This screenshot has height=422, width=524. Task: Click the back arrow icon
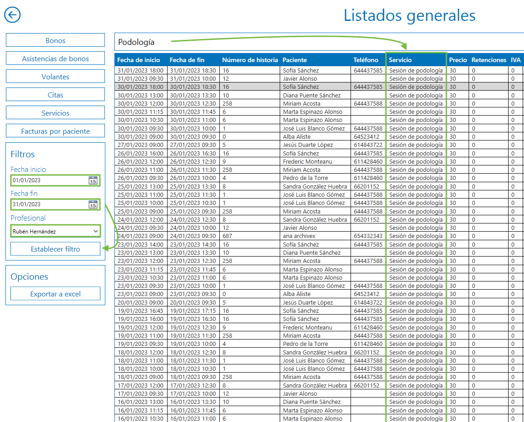coord(12,15)
